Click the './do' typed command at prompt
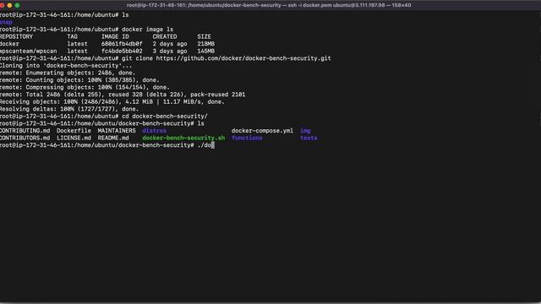Image resolution: width=541 pixels, height=304 pixels. 205,145
